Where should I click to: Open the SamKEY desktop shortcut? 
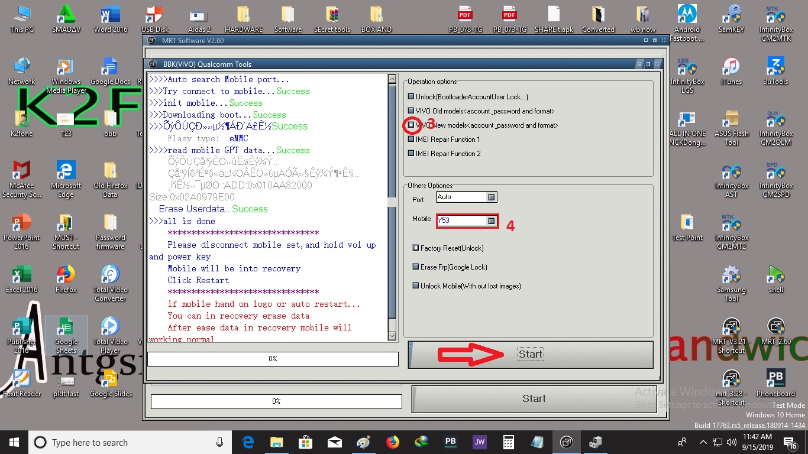pyautogui.click(x=731, y=18)
